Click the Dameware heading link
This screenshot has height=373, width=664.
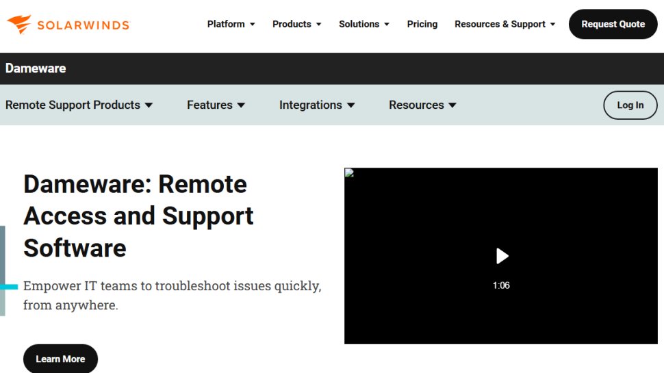[x=36, y=68]
